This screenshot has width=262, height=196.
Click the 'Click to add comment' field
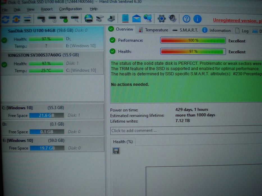[186, 130]
